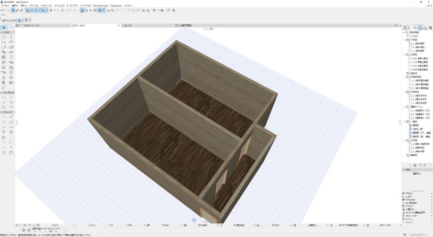The width and height of the screenshot is (433, 237).
Task: Collapse the 平面図 folder in Navigator tree
Action: point(405,39)
